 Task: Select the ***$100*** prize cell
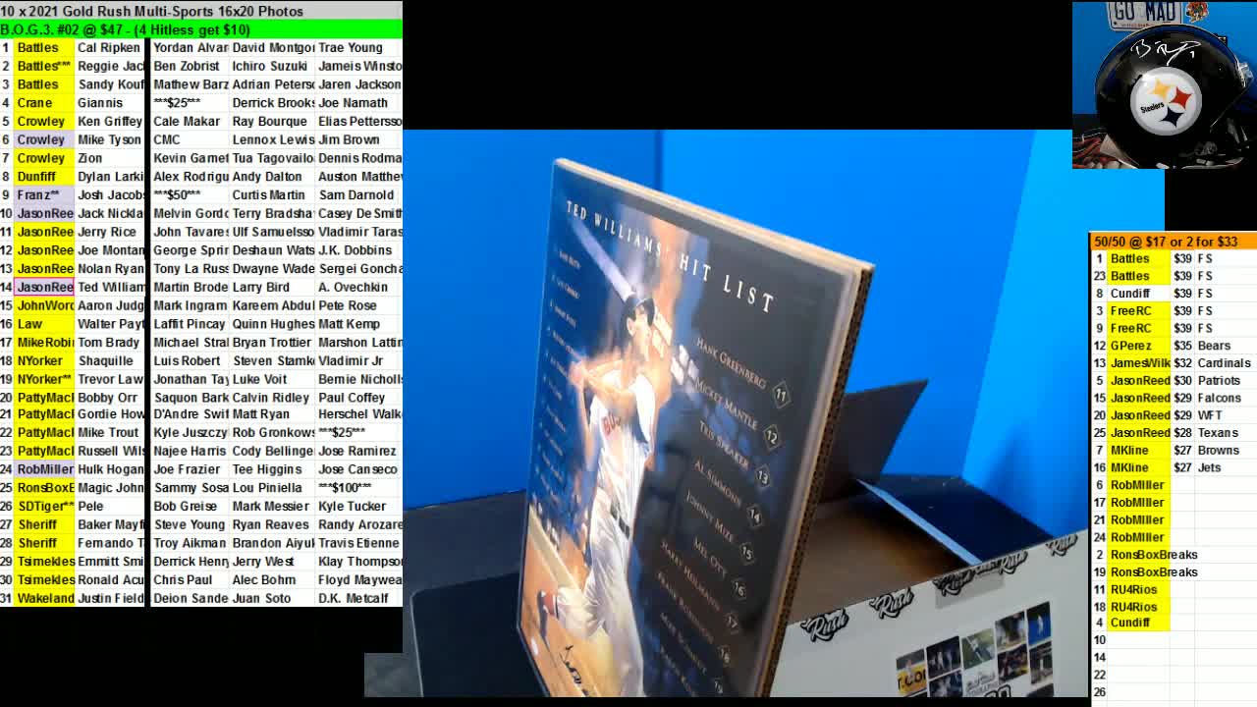click(x=358, y=487)
